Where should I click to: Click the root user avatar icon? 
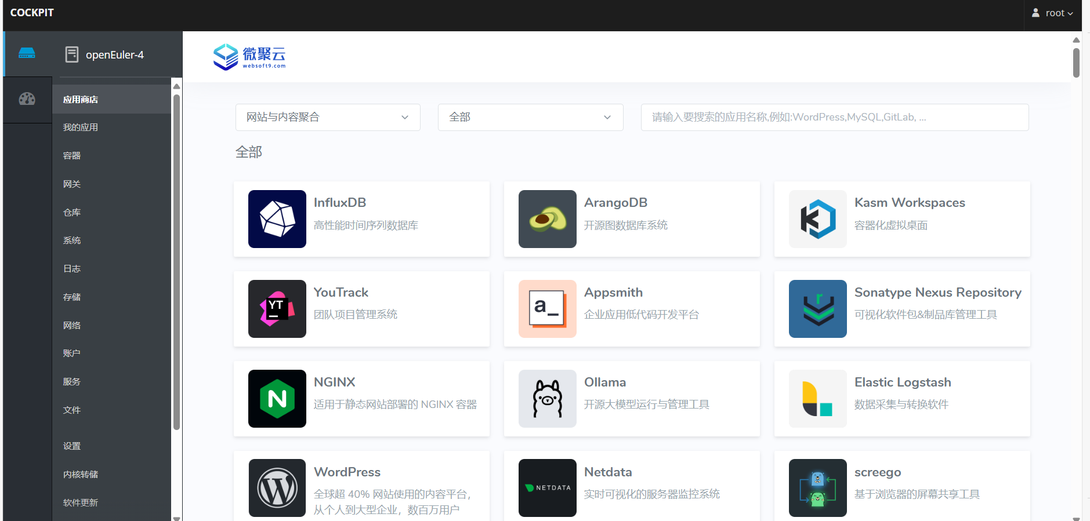pyautogui.click(x=1035, y=13)
